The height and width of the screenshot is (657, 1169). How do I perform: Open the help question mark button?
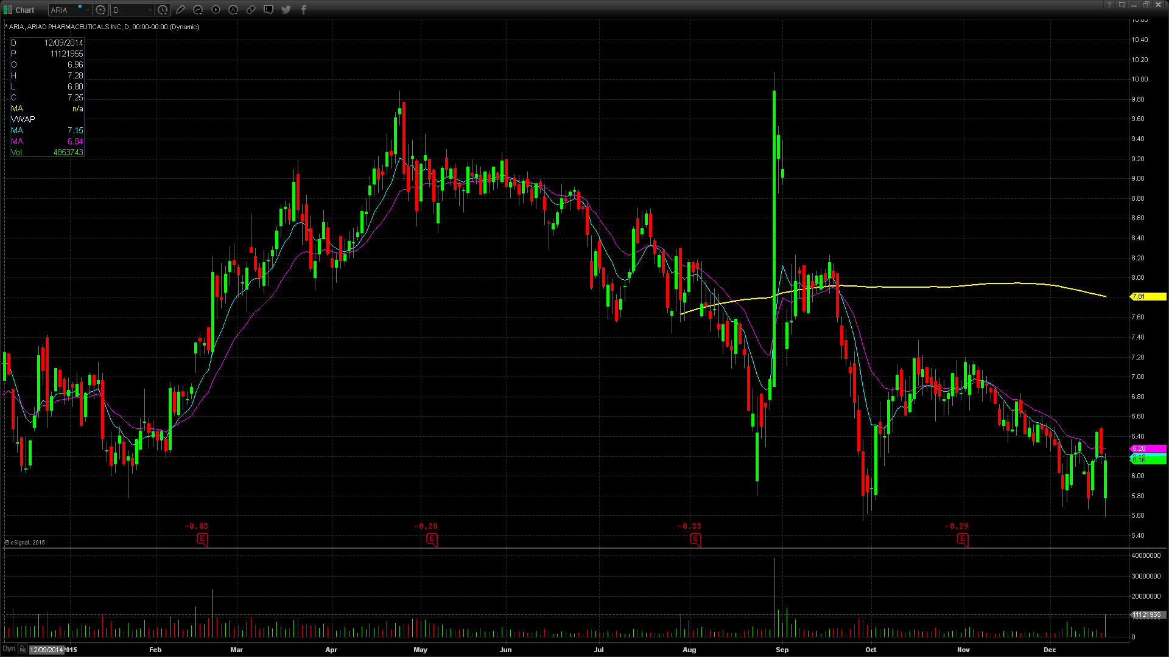(1110, 5)
